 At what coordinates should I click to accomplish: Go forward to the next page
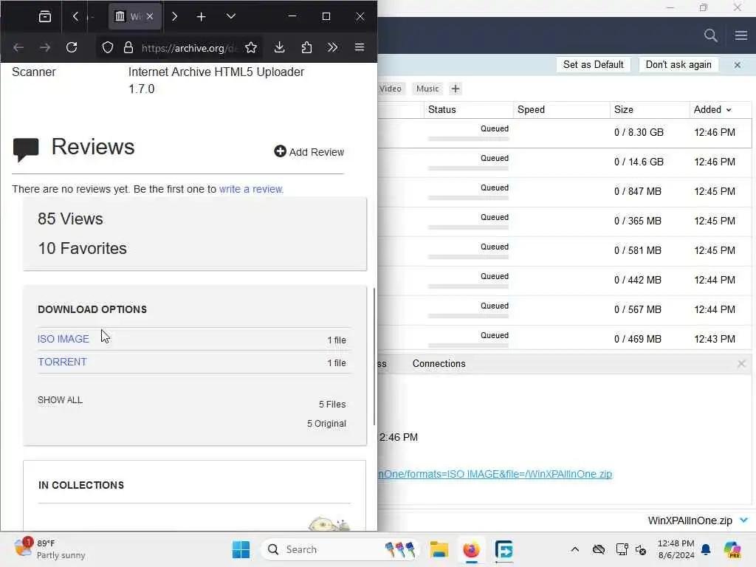[x=45, y=47]
